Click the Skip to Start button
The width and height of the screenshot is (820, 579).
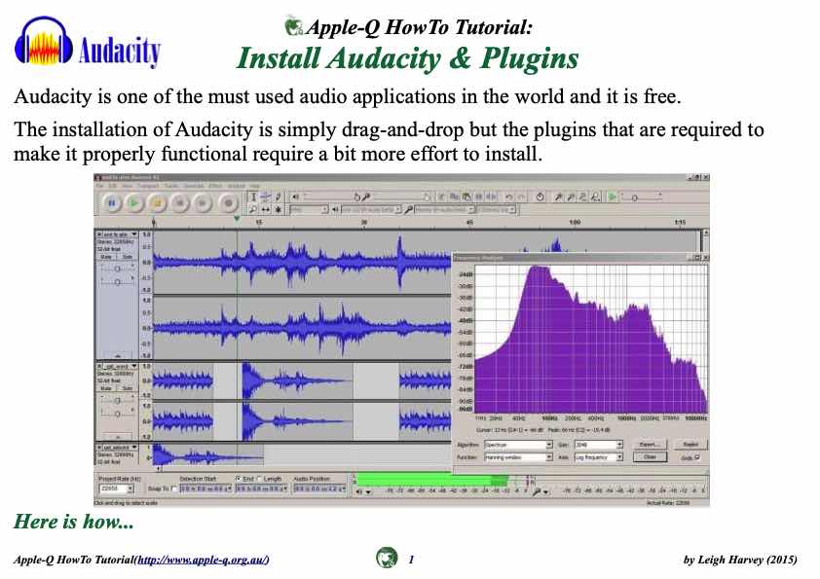(x=180, y=202)
